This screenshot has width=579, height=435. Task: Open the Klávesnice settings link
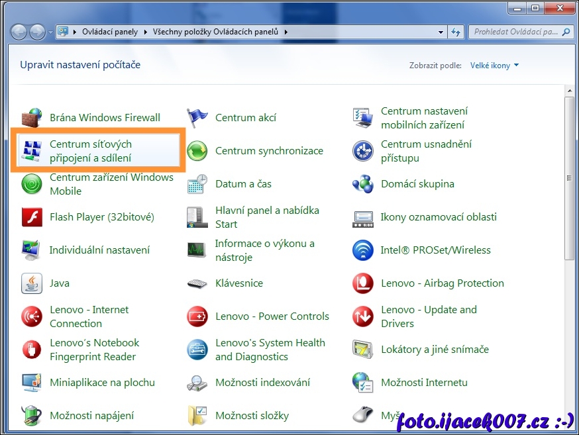pos(239,283)
